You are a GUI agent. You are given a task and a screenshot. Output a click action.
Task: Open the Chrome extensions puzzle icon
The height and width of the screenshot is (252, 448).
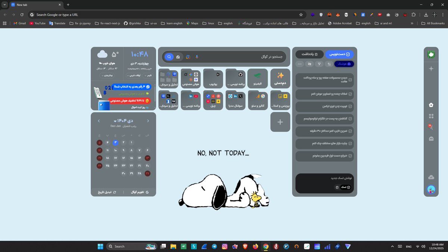point(414,15)
